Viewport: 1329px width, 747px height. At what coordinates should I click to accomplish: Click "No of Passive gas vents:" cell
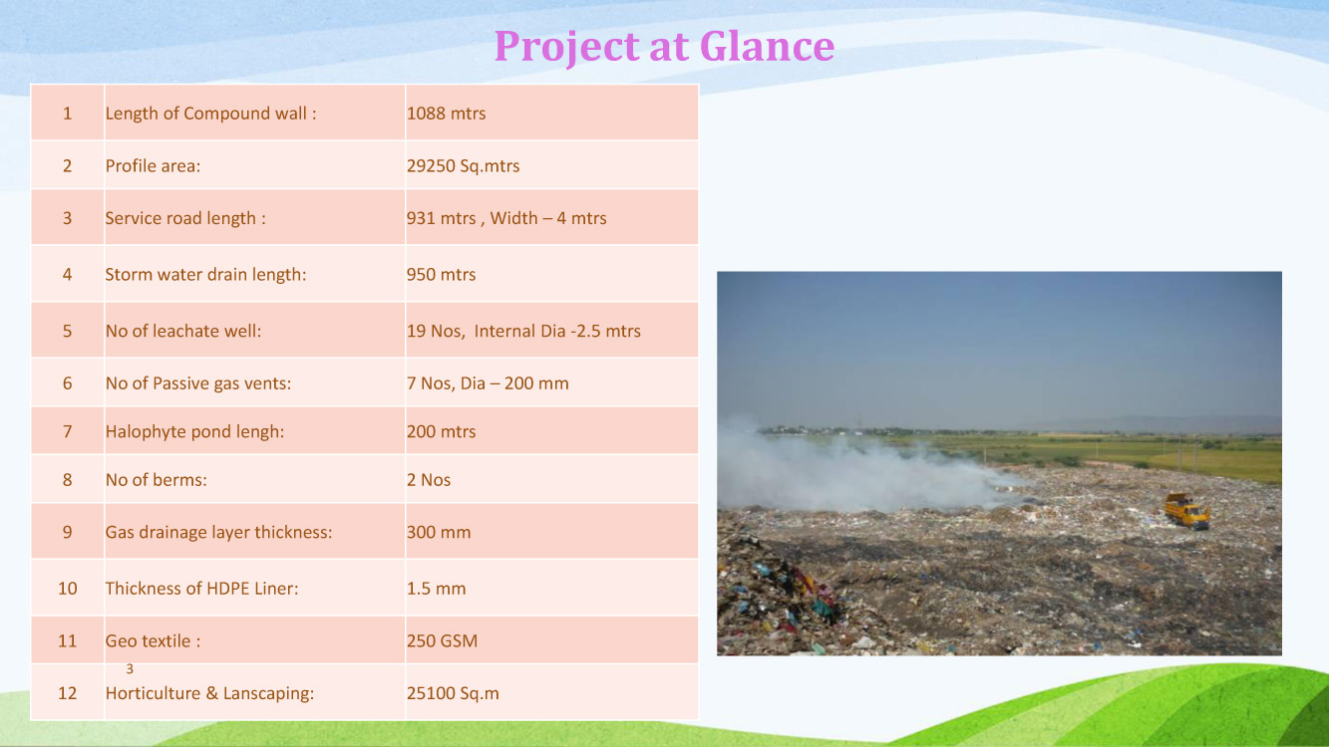254,382
